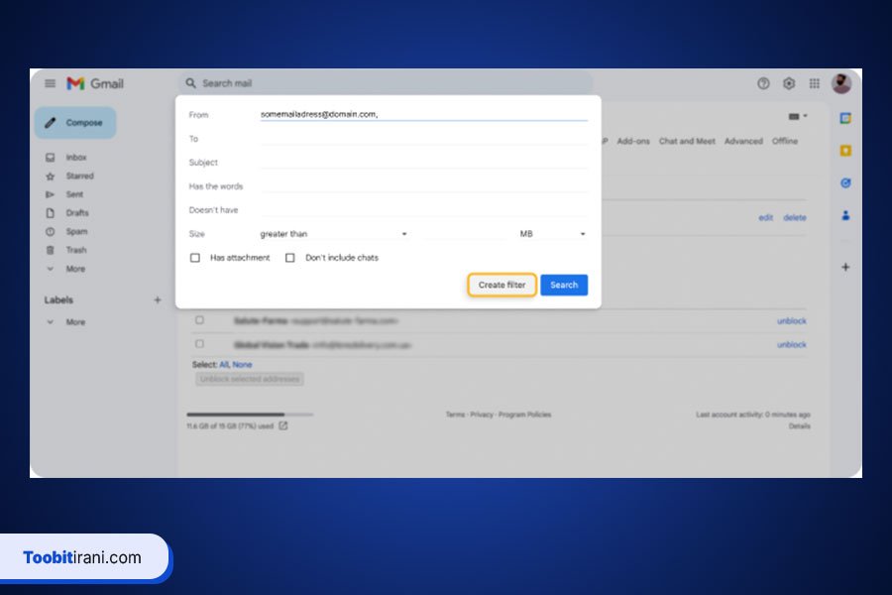Image resolution: width=892 pixels, height=595 pixels.
Task: Open the main menu hamburger icon
Action: point(50,83)
